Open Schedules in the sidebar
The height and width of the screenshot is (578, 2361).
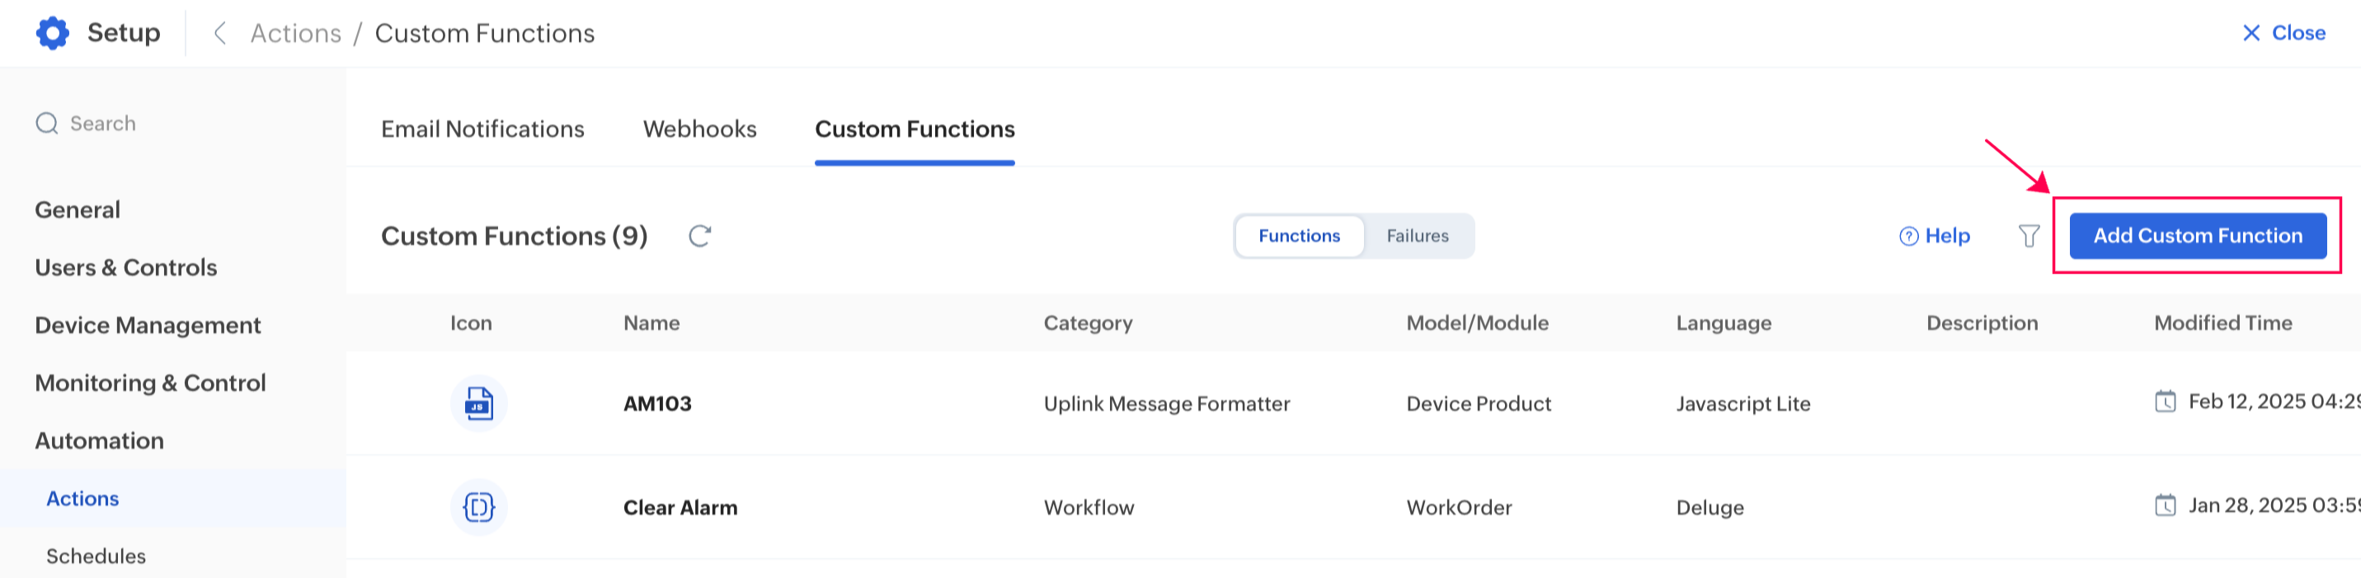pos(96,556)
